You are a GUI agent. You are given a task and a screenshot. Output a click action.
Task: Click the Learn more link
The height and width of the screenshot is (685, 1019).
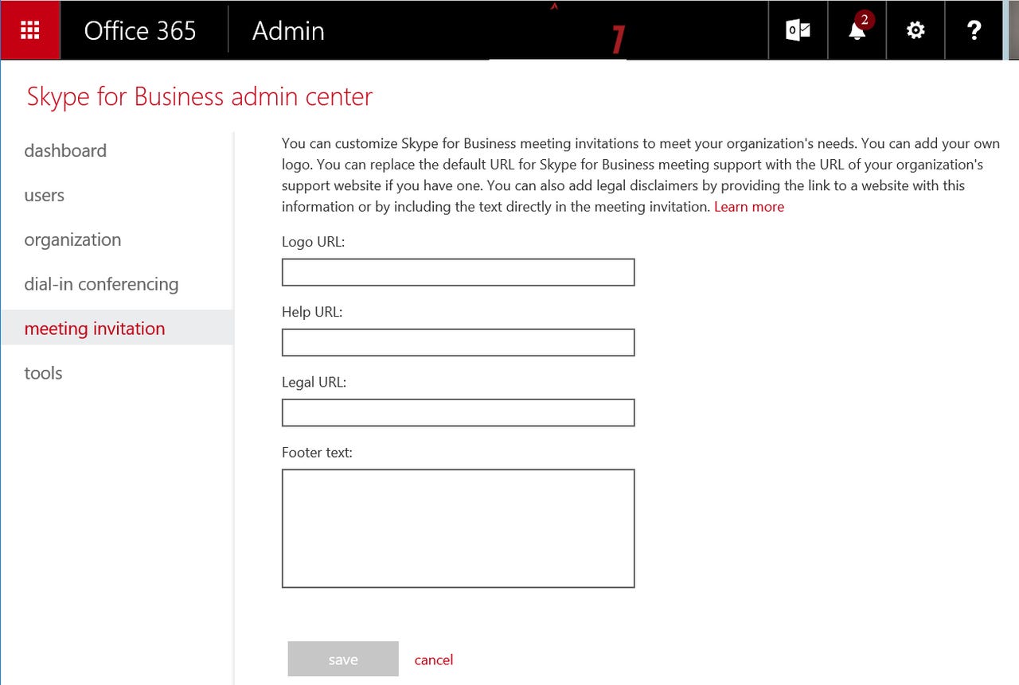(748, 206)
